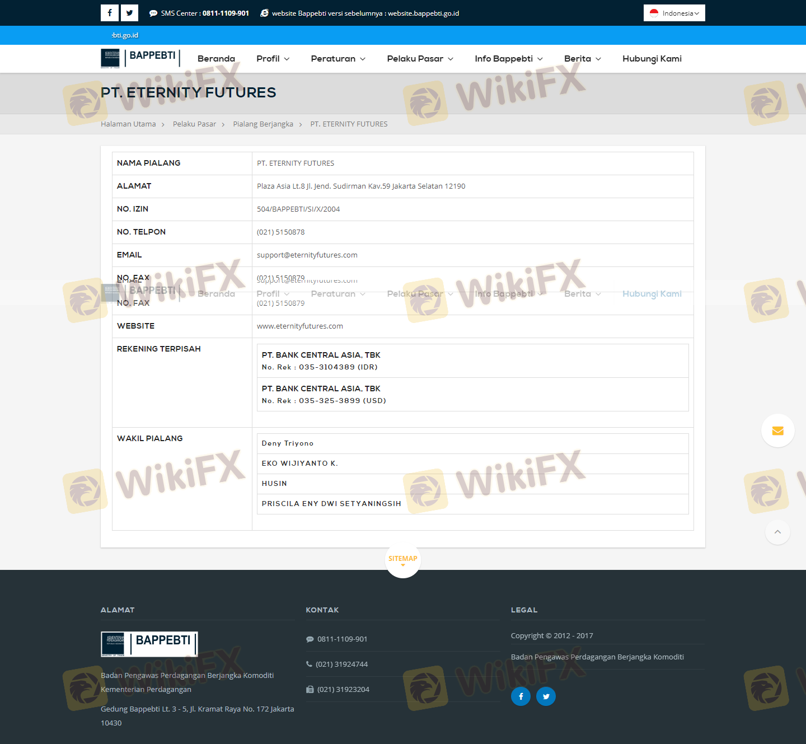Screen dimensions: 806x744
Task: Click the scroll-to-top arrow button
Action: click(777, 532)
